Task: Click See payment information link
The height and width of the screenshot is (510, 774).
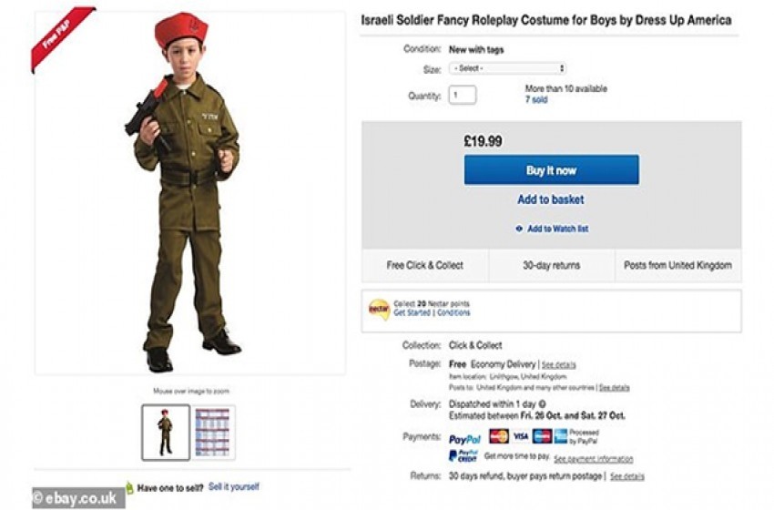Action: [593, 459]
